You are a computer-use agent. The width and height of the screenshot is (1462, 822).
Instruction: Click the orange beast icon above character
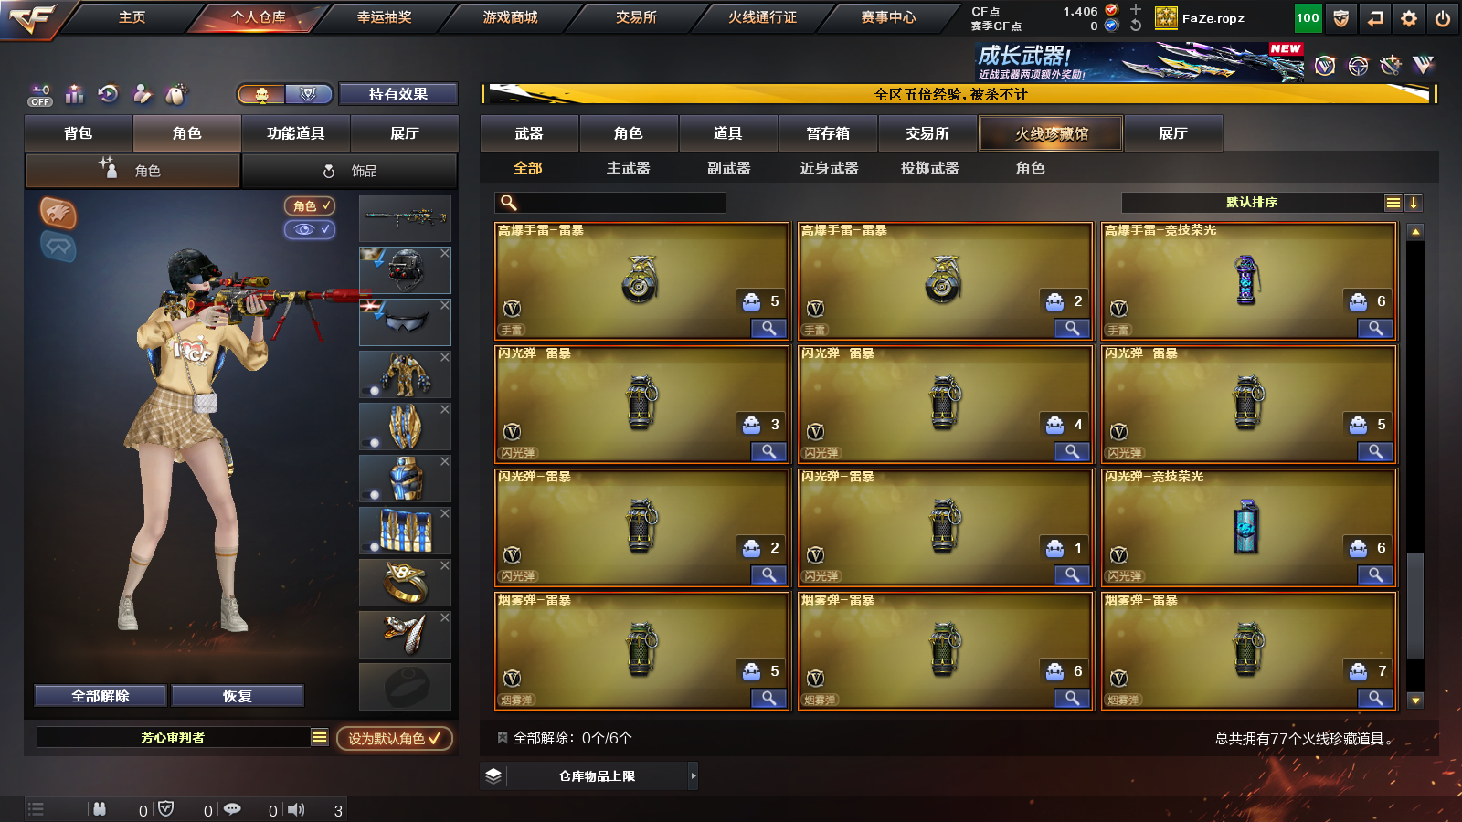tap(58, 213)
